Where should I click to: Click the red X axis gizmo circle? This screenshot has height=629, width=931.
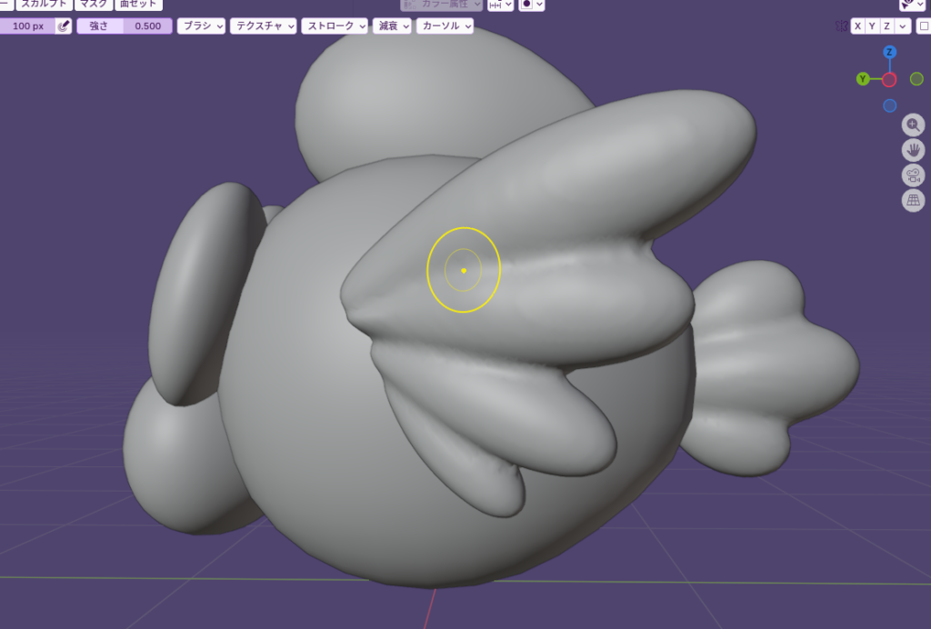coord(889,79)
